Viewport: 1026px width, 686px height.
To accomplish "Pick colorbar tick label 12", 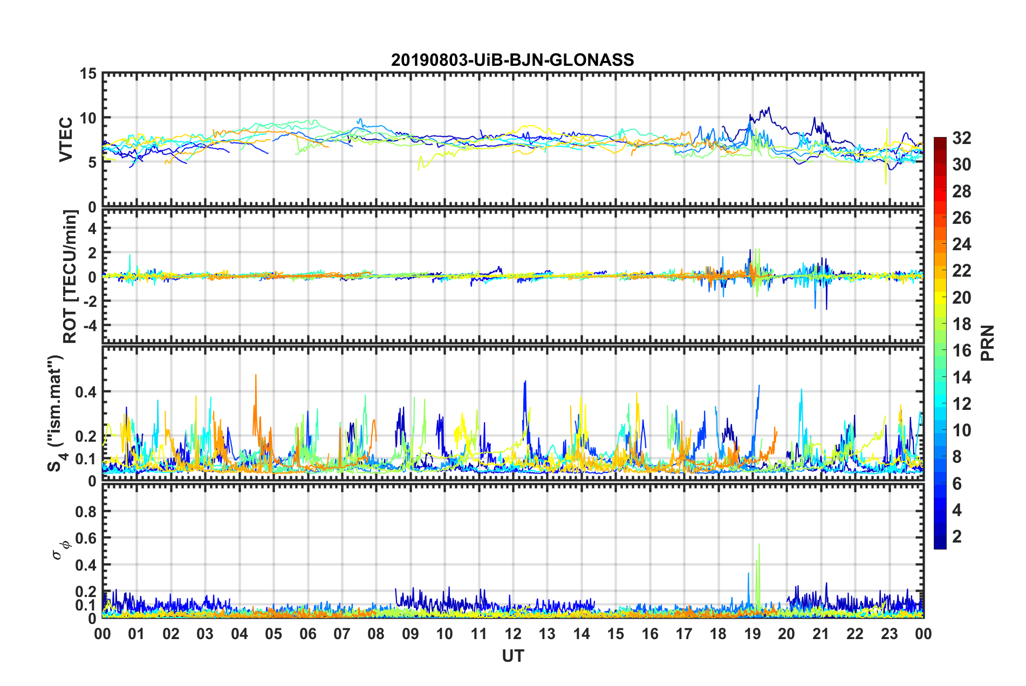I will point(962,404).
